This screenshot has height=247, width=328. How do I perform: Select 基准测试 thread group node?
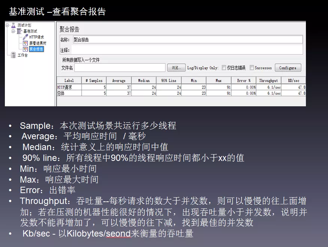click(30, 31)
